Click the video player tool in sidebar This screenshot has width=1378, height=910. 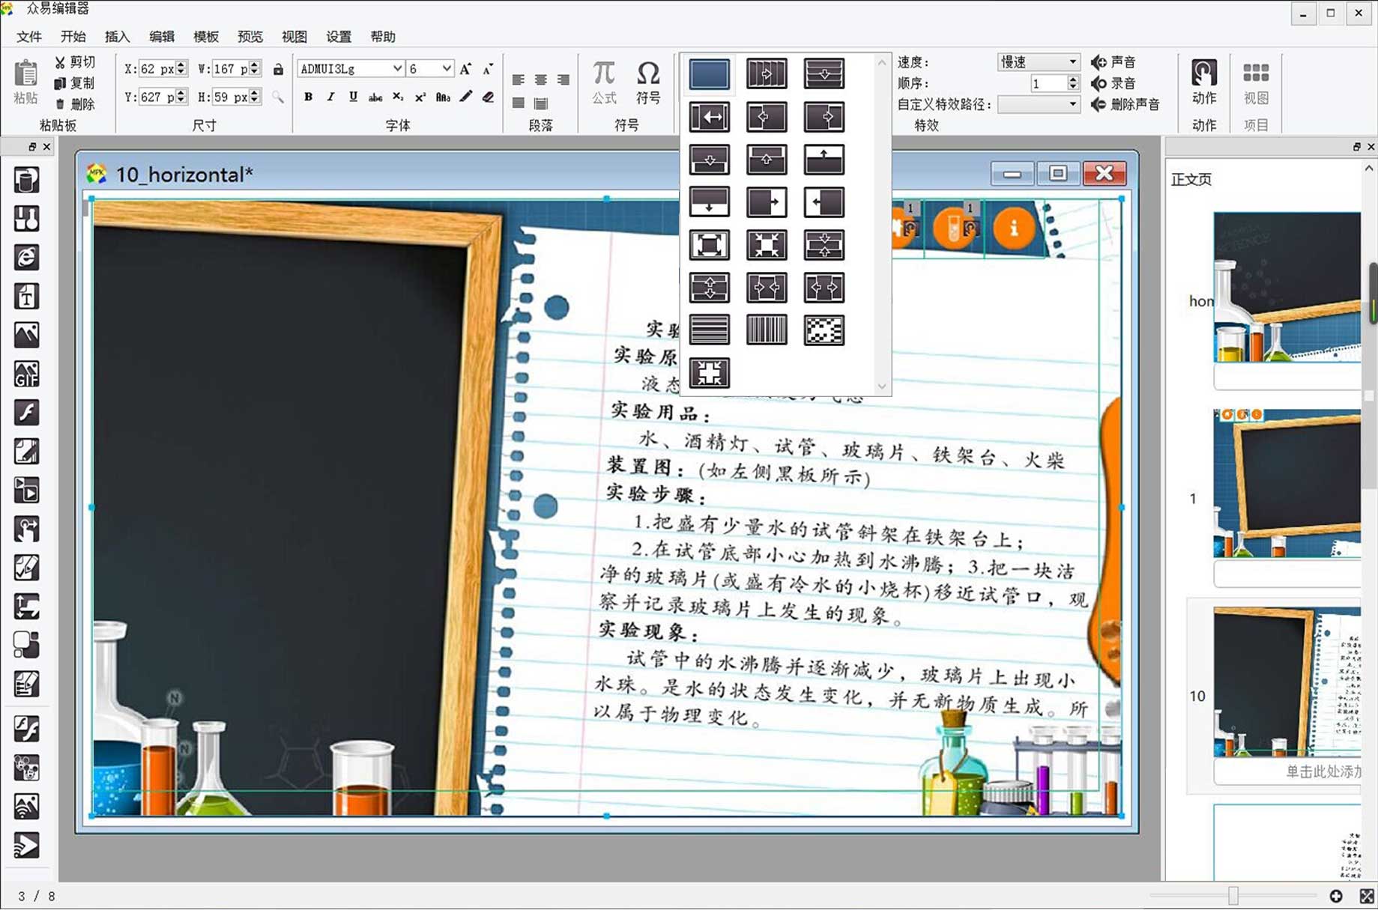pyautogui.click(x=26, y=491)
